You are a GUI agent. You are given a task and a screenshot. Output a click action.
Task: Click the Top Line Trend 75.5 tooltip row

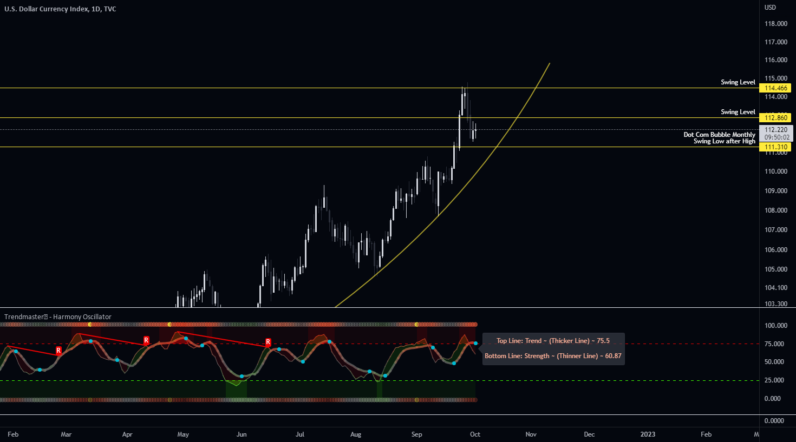tap(553, 341)
